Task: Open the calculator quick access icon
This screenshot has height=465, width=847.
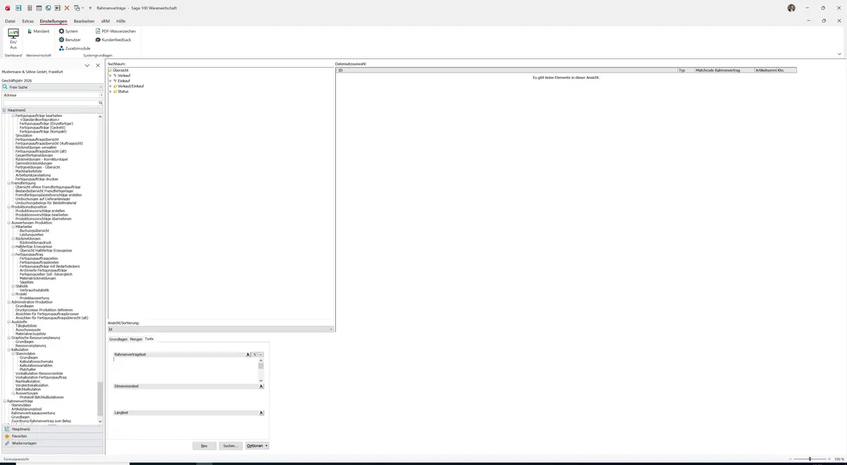Action: [x=30, y=8]
